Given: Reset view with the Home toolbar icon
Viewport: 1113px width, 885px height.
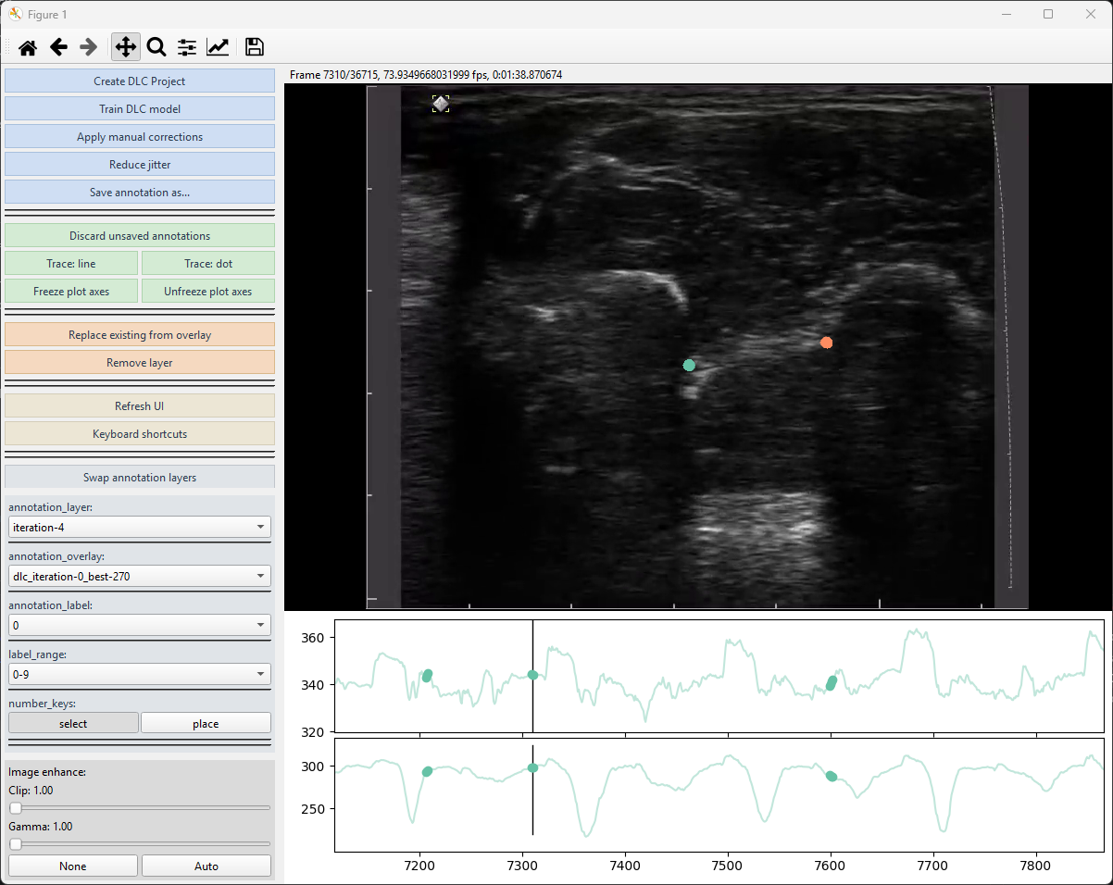Looking at the screenshot, I should pos(28,47).
